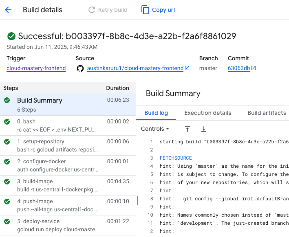
Task: Click external link icon beside commit 63063db
Action: [254, 68]
